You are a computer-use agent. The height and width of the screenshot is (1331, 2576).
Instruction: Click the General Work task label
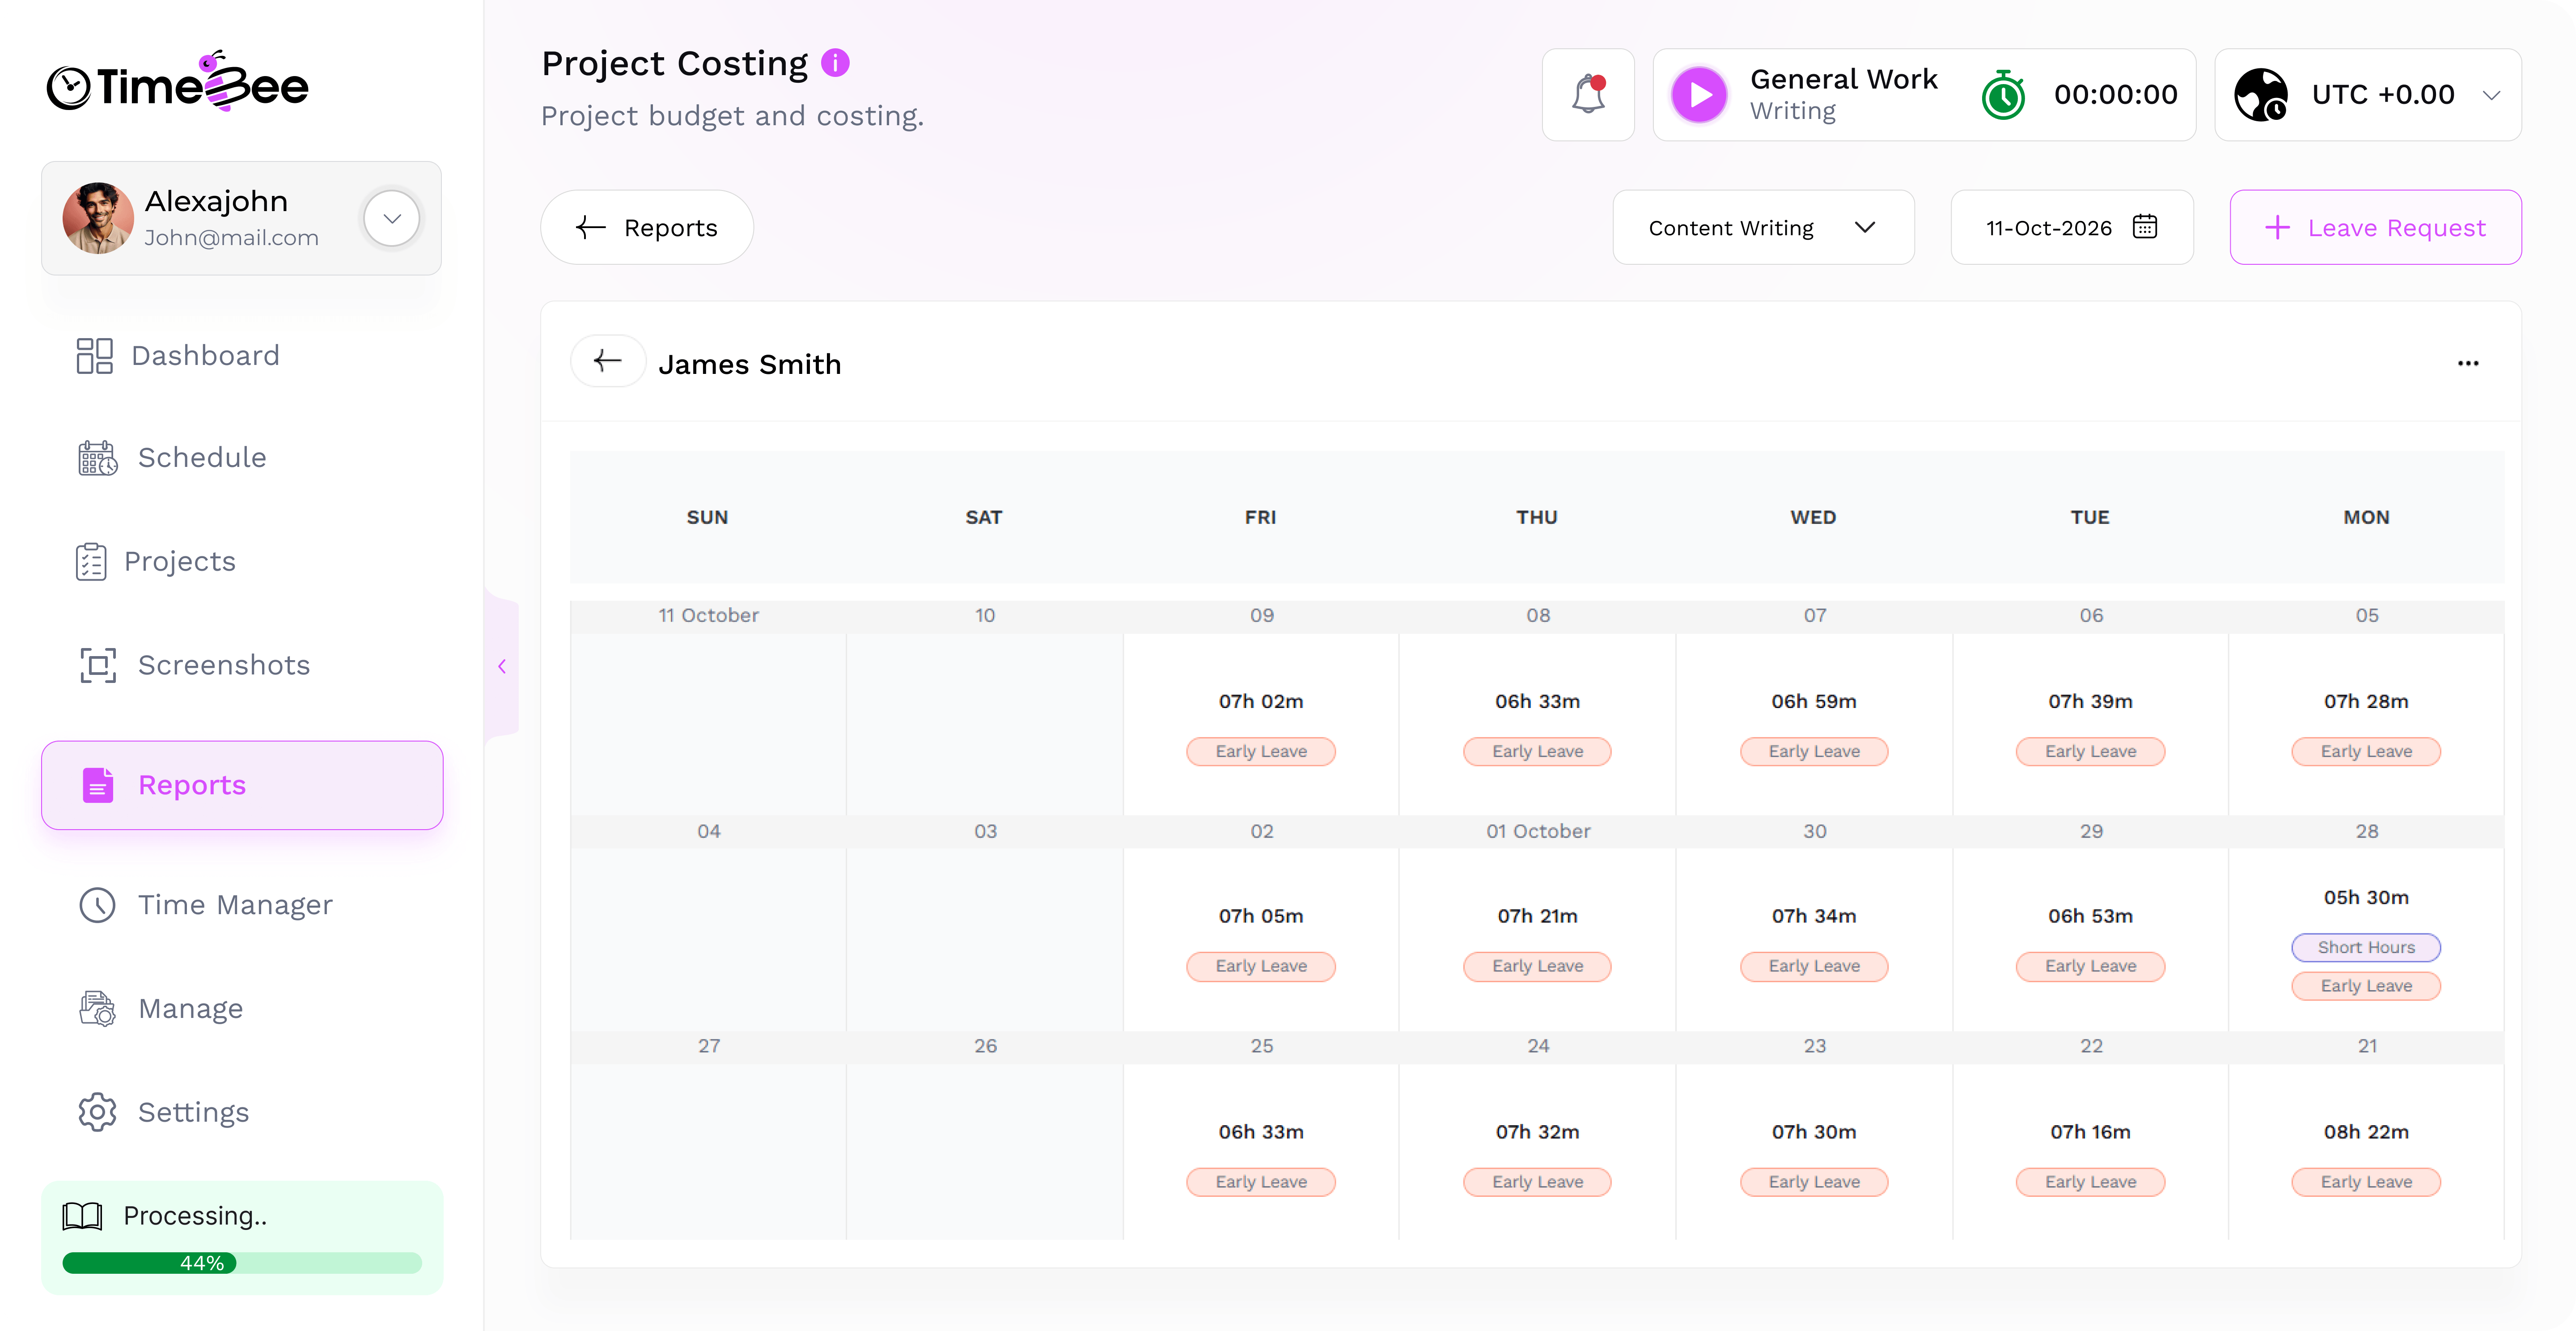point(1844,79)
